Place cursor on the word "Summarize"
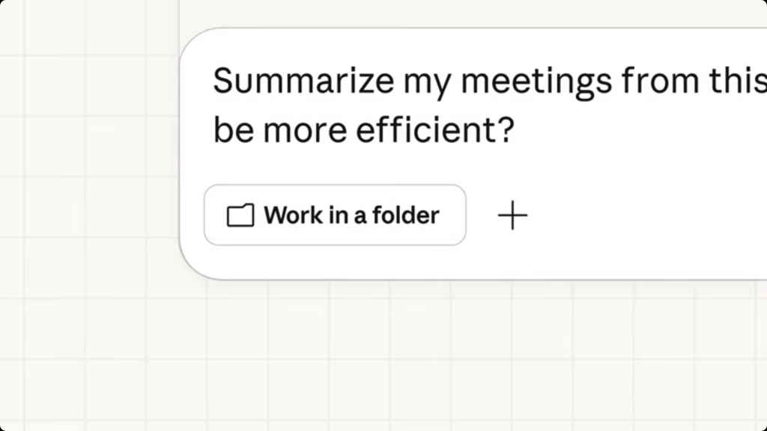This screenshot has height=431, width=767. [303, 81]
